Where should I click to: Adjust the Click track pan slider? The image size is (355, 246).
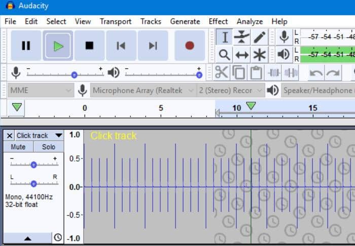coord(34,184)
